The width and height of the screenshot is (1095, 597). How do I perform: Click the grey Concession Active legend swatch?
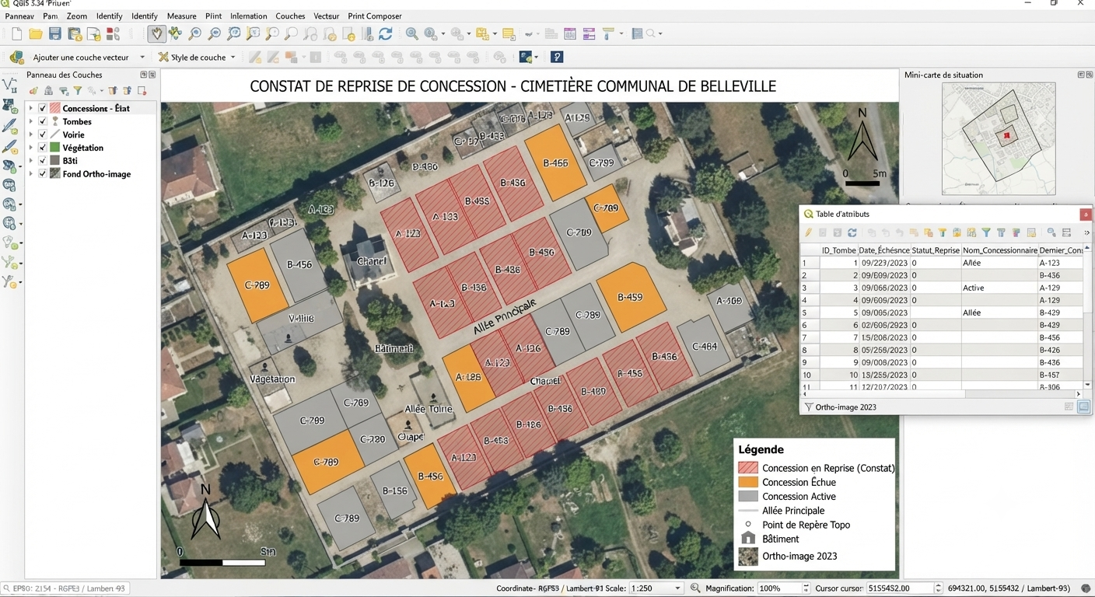(x=747, y=496)
